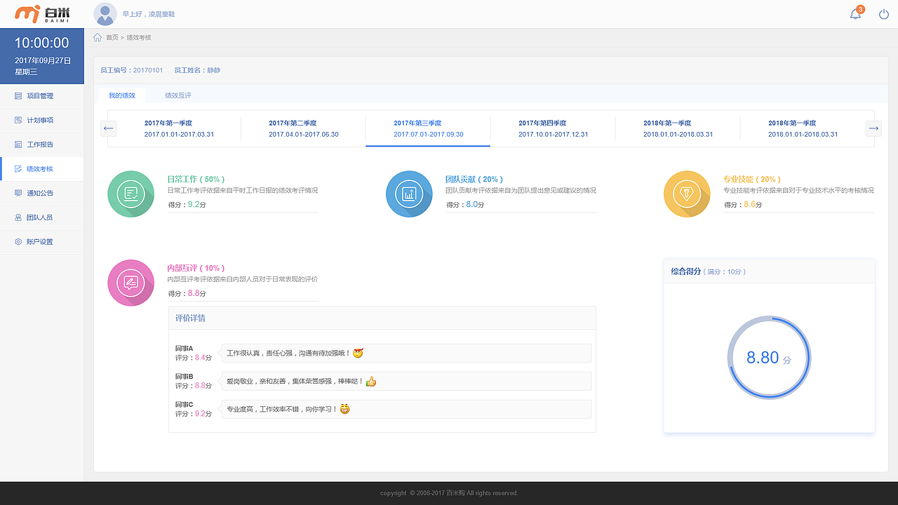Open 计划事项 menu item

[42, 121]
